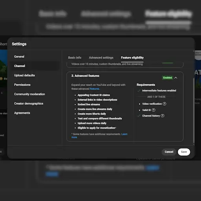Click 'Embed live streams' item
The height and width of the screenshot is (201, 201).
(89, 104)
